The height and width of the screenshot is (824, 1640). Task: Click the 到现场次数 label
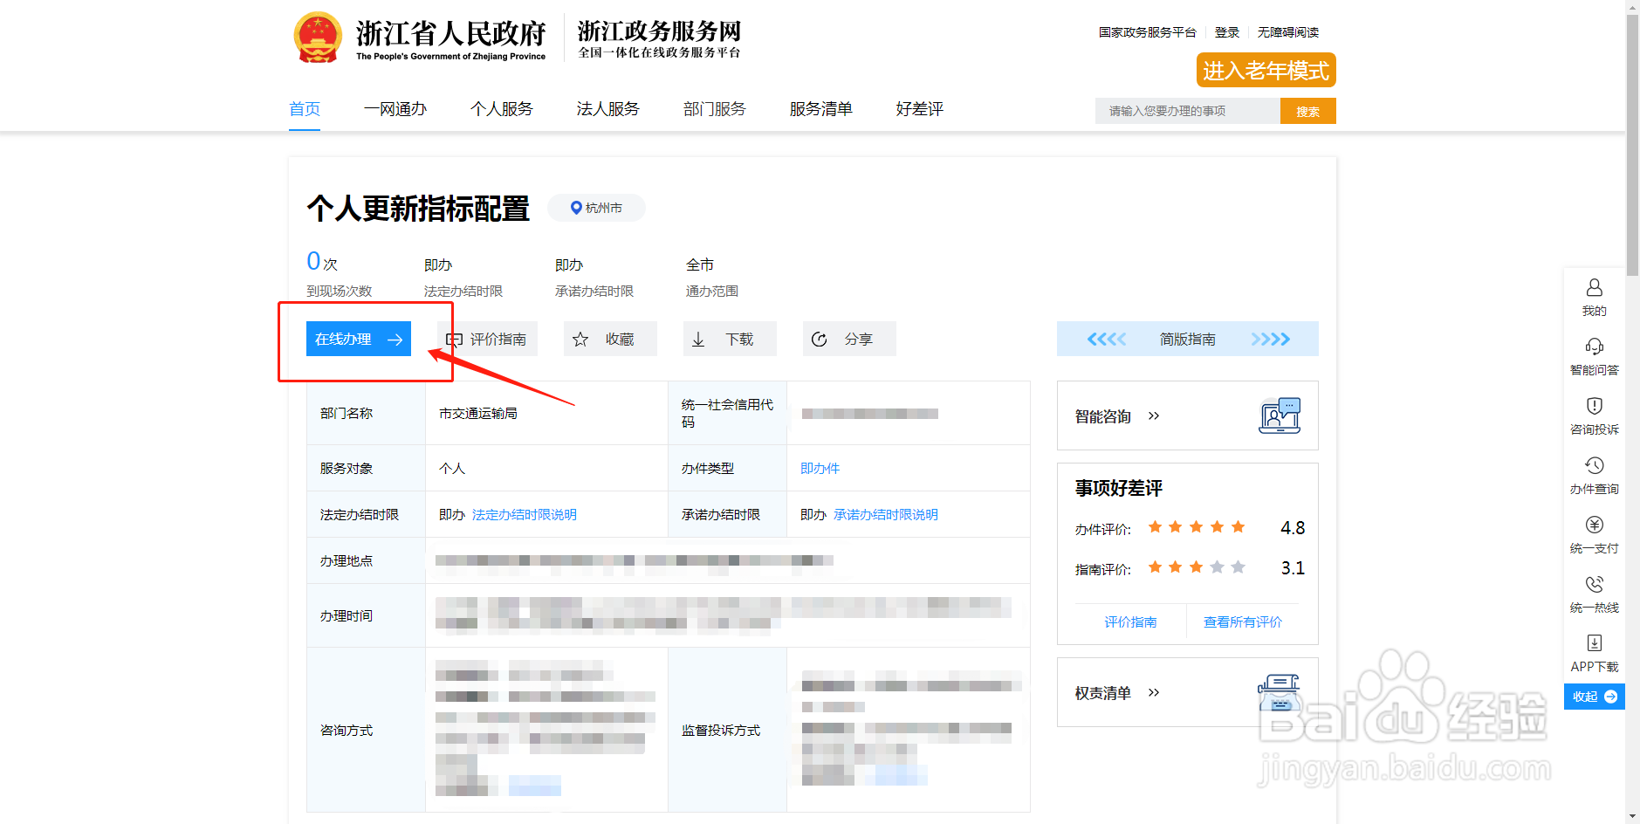click(x=340, y=292)
